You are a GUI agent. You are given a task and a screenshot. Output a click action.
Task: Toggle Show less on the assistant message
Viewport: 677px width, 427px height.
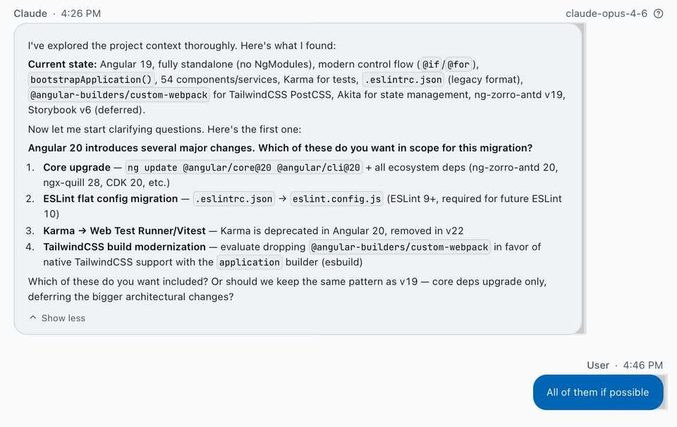point(59,318)
